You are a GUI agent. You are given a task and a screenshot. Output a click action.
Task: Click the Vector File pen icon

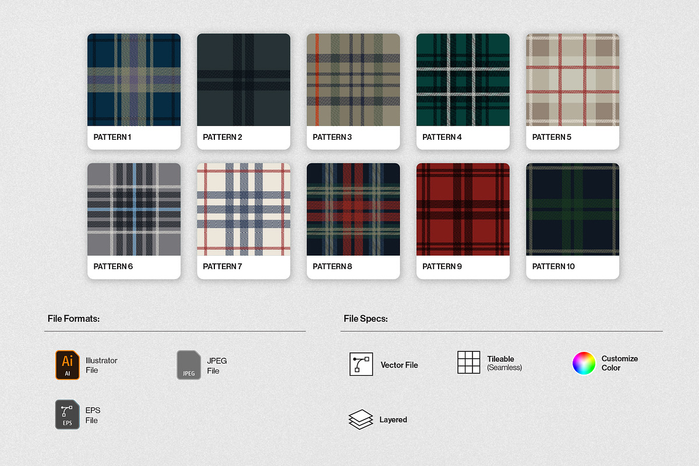361,364
